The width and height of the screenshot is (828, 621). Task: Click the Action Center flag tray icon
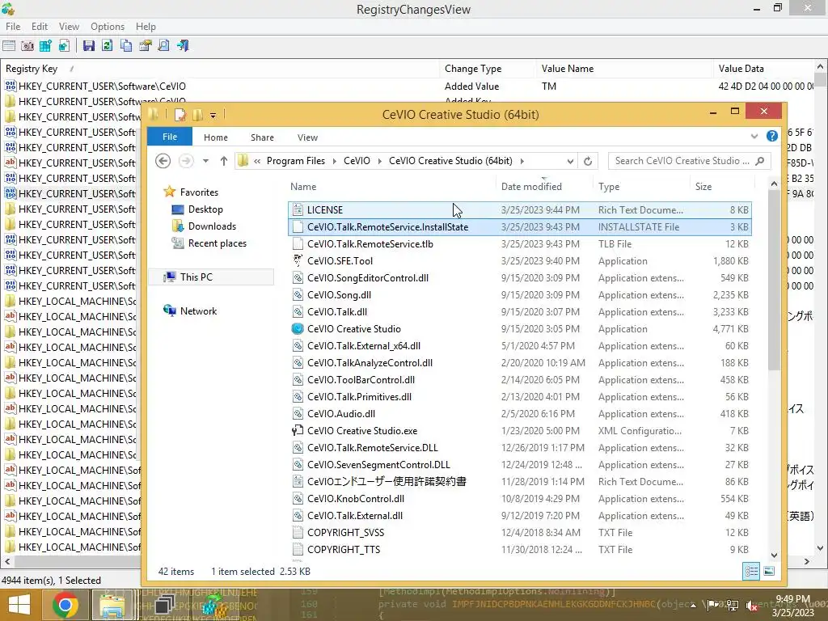(x=712, y=606)
